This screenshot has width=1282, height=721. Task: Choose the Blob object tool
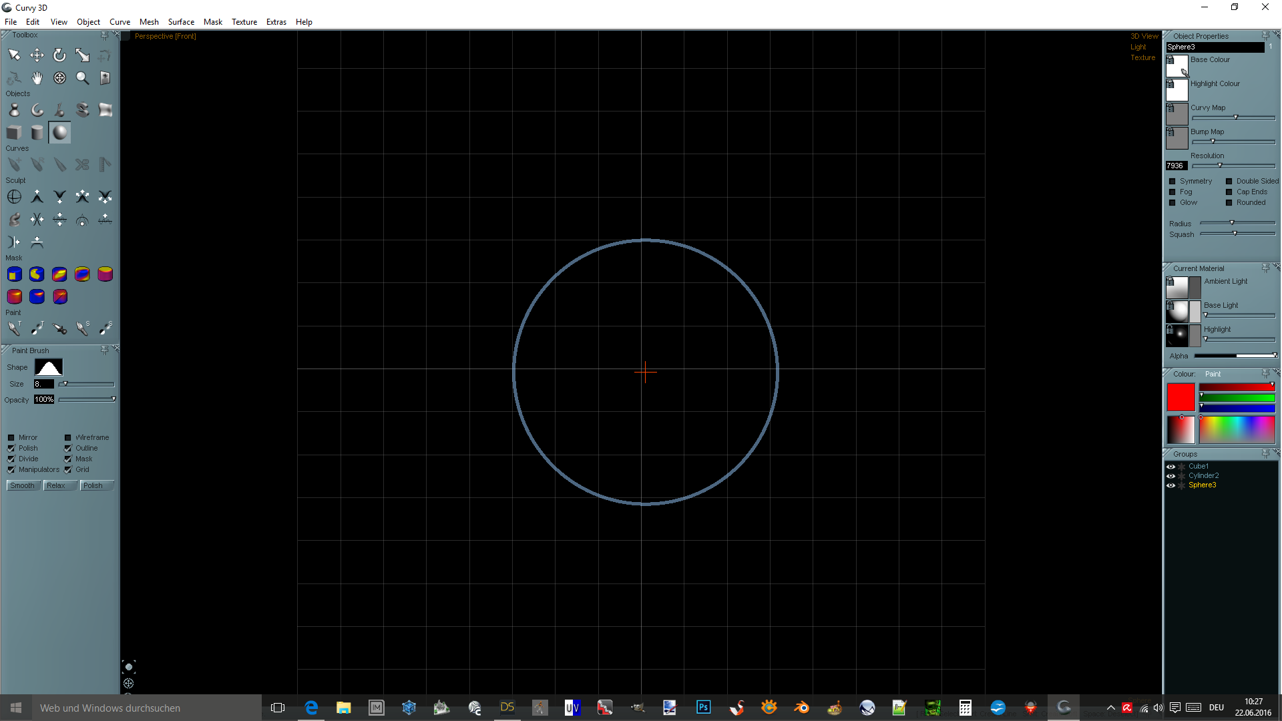click(x=14, y=110)
